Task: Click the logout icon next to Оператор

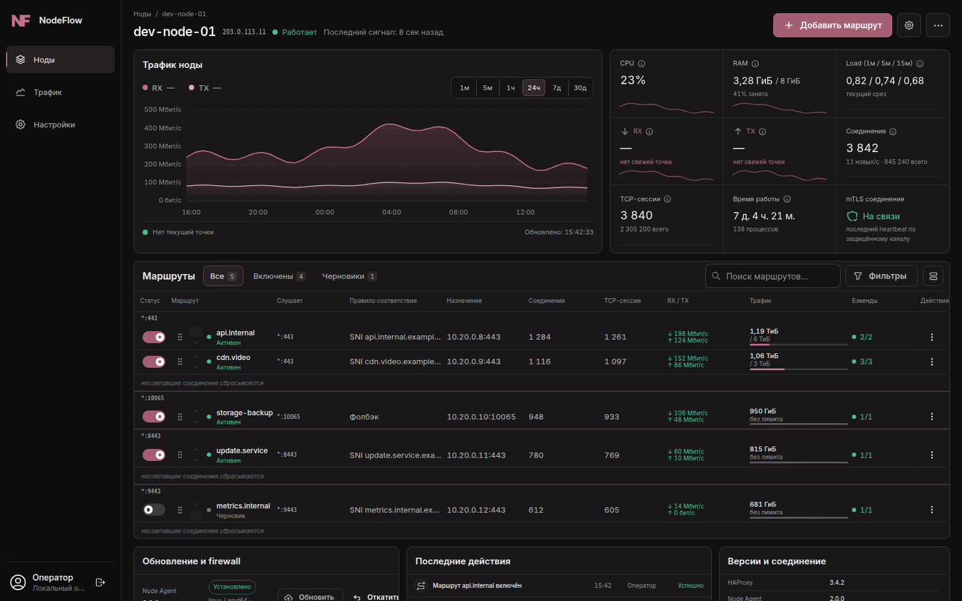Action: point(100,582)
